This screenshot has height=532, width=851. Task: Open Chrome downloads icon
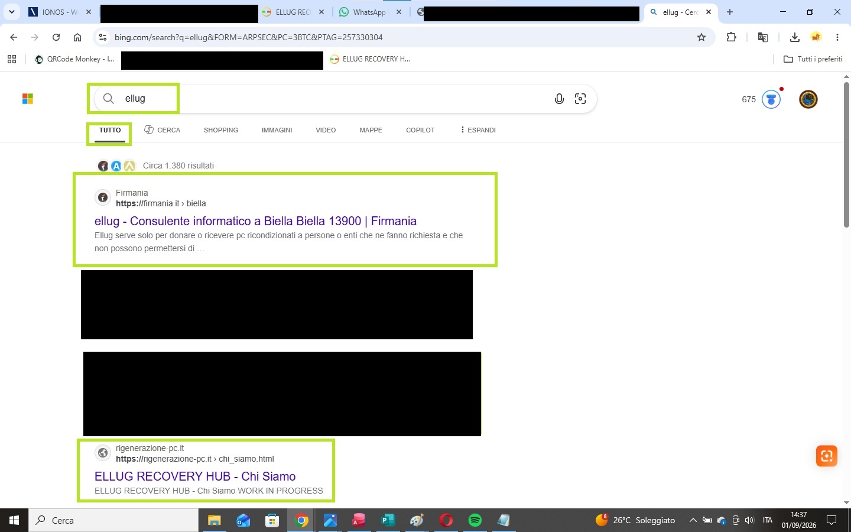pyautogui.click(x=795, y=37)
